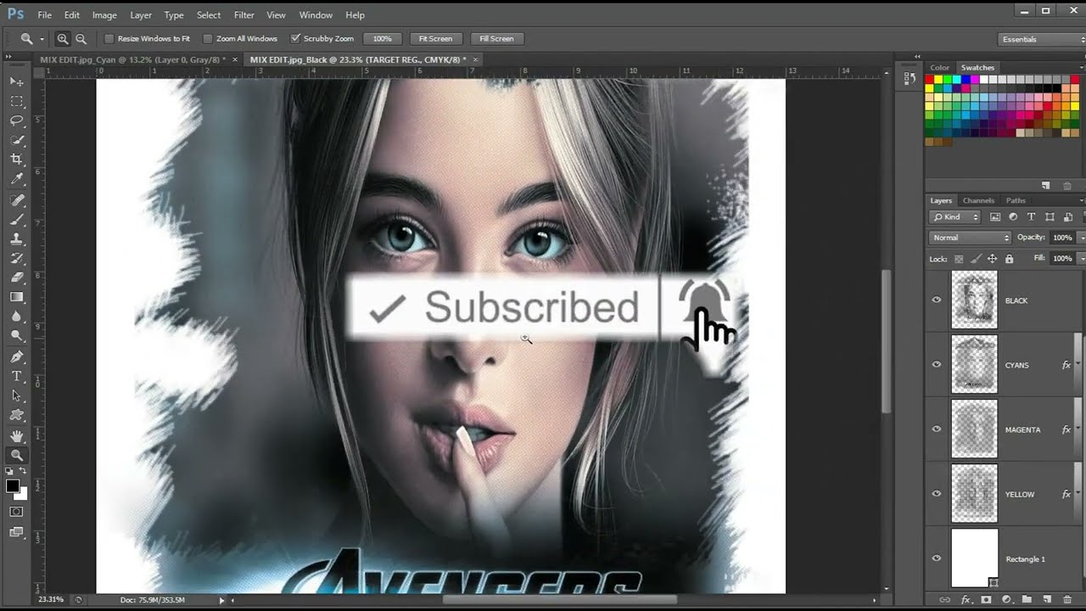1086x611 pixels.
Task: Open the Filter menu
Action: pos(244,15)
